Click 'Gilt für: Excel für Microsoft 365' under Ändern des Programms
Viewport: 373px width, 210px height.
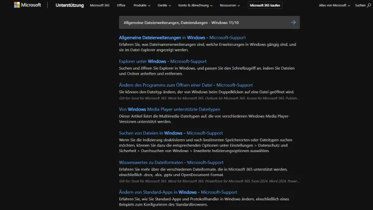pos(209,98)
